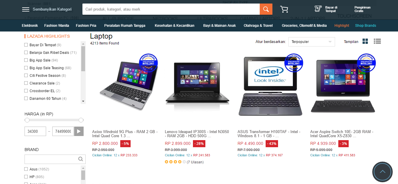398x184 pixels.
Task: Open the Elektronik category menu
Action: [30, 26]
